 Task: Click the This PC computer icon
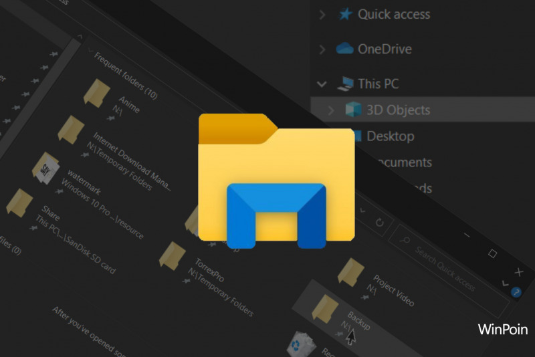[x=345, y=84]
